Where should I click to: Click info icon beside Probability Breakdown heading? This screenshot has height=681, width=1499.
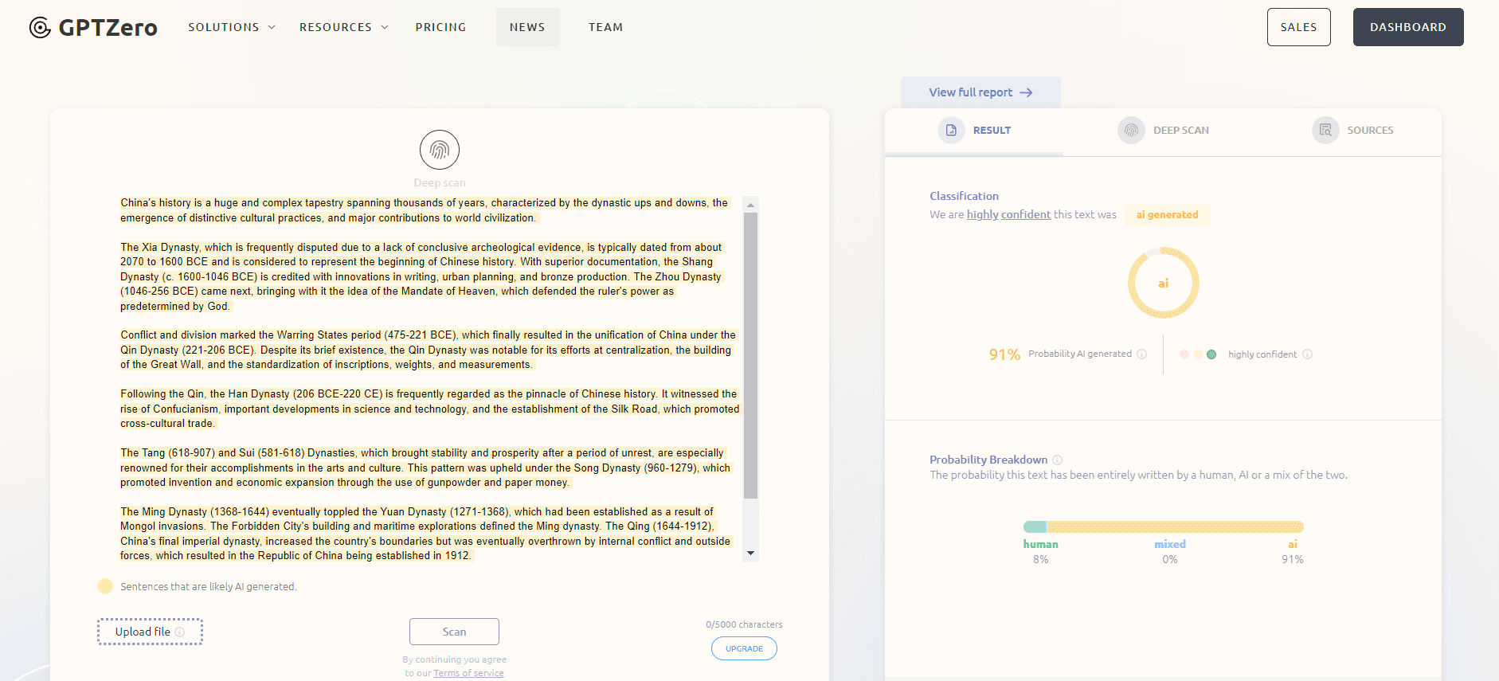1058,460
